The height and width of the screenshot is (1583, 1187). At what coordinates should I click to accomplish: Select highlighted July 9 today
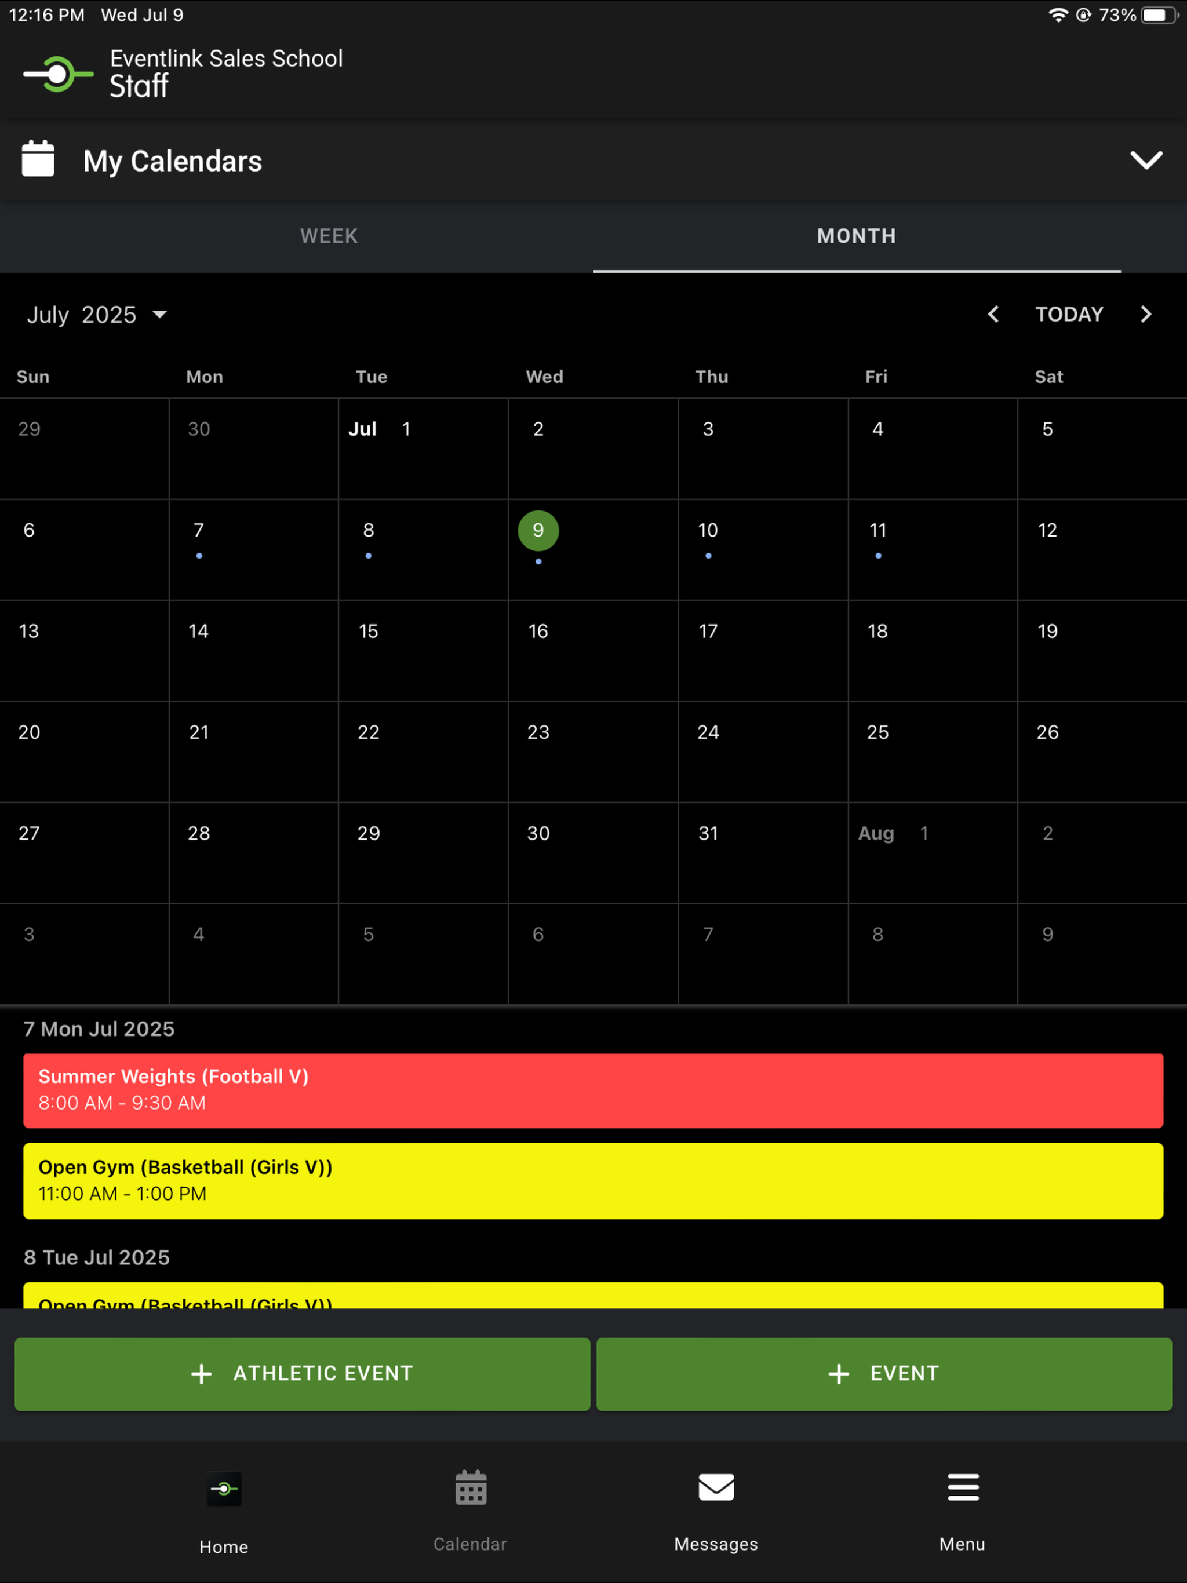[x=538, y=531]
